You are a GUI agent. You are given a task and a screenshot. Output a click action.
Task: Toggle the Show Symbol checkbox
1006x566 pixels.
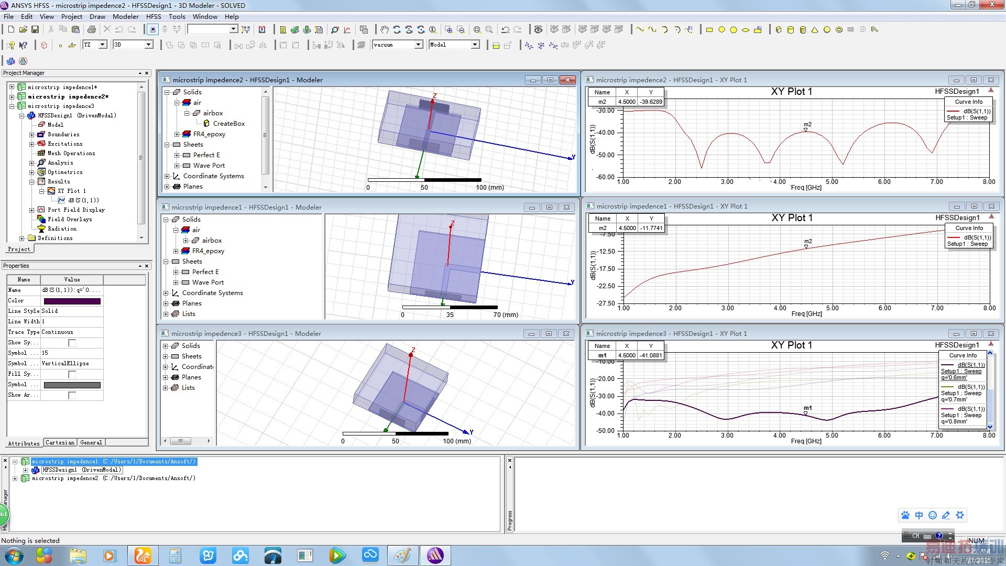coord(72,343)
